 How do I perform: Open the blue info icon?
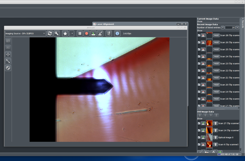(x=117, y=33)
